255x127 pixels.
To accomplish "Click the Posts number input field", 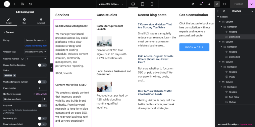I will tap(43, 88).
